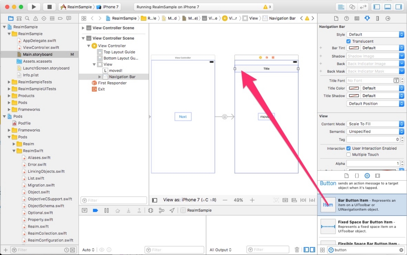Open the Quick Help inspector tab
Viewport: 407px width, 255px height.
coord(347,18)
